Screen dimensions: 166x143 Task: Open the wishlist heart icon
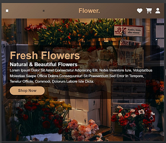pos(140,11)
